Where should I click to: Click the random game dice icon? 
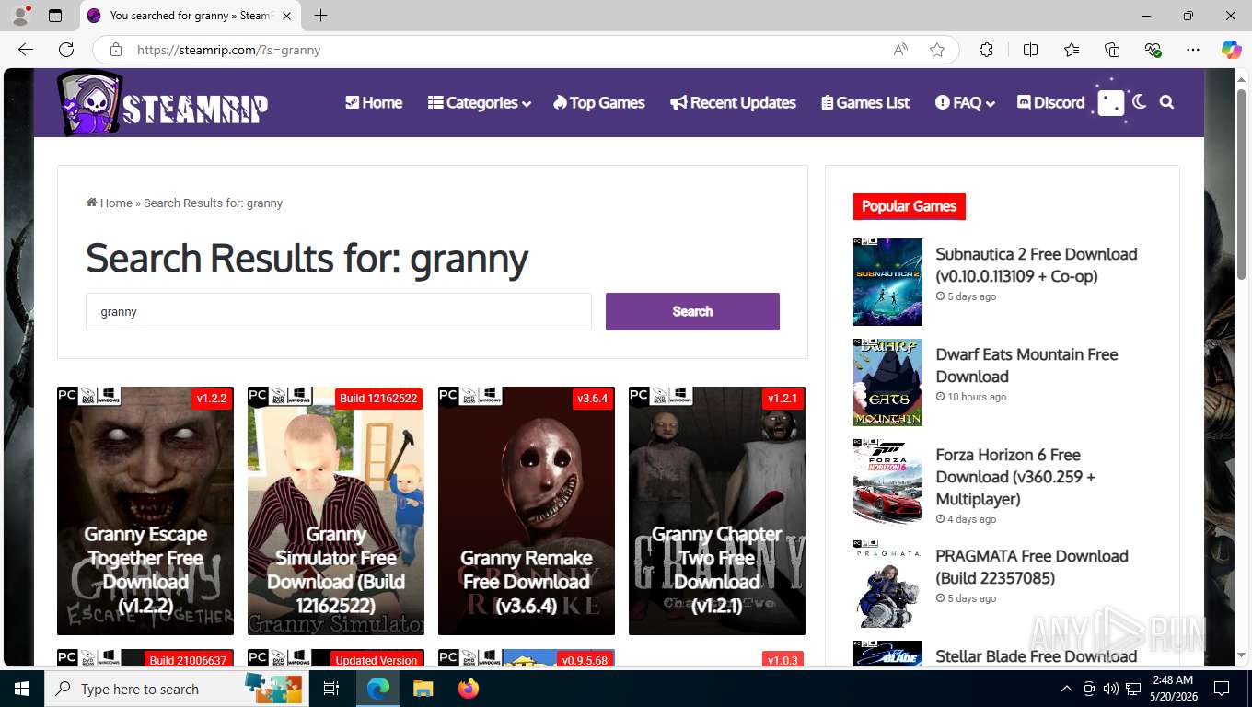point(1111,103)
